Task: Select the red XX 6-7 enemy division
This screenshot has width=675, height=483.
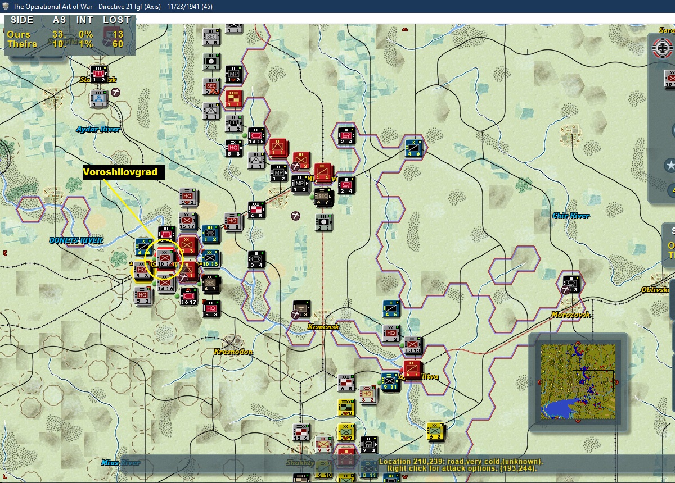Action: [x=413, y=370]
